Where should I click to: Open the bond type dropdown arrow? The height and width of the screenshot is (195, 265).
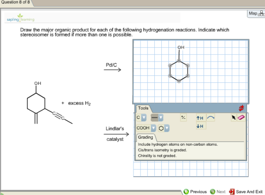(x=161, y=117)
